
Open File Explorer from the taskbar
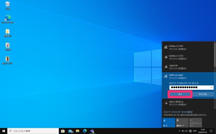coord(77,131)
